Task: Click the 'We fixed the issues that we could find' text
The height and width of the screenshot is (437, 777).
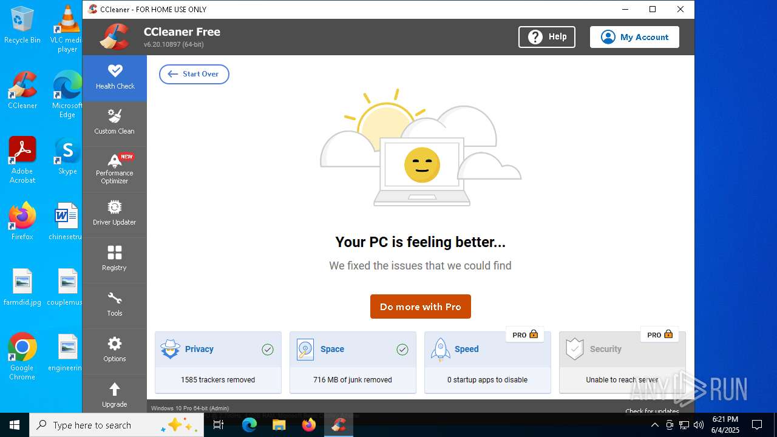Action: (420, 266)
